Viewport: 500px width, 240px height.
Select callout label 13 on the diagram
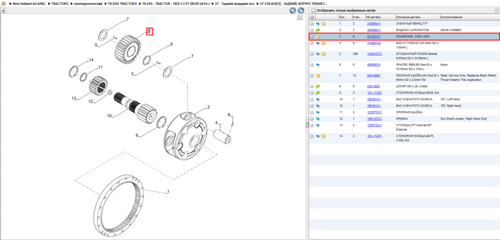pyautogui.click(x=73, y=98)
